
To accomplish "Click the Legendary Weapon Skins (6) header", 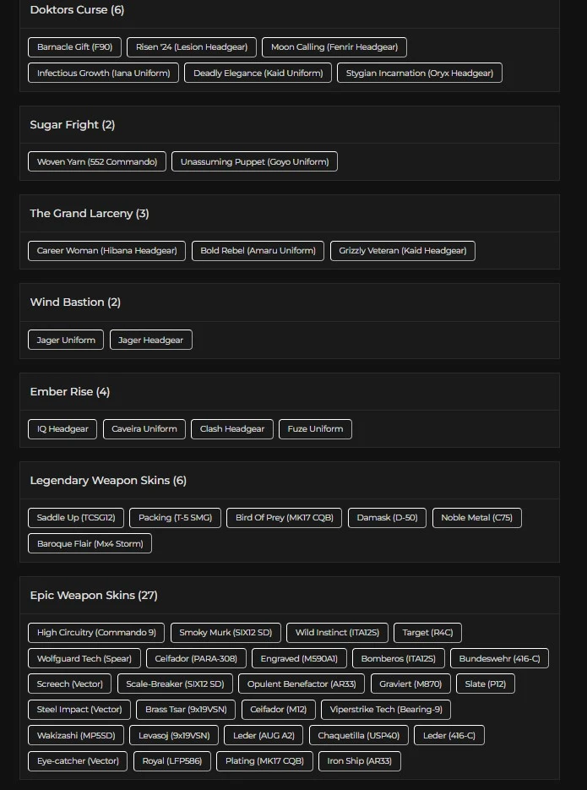I will (x=108, y=481).
